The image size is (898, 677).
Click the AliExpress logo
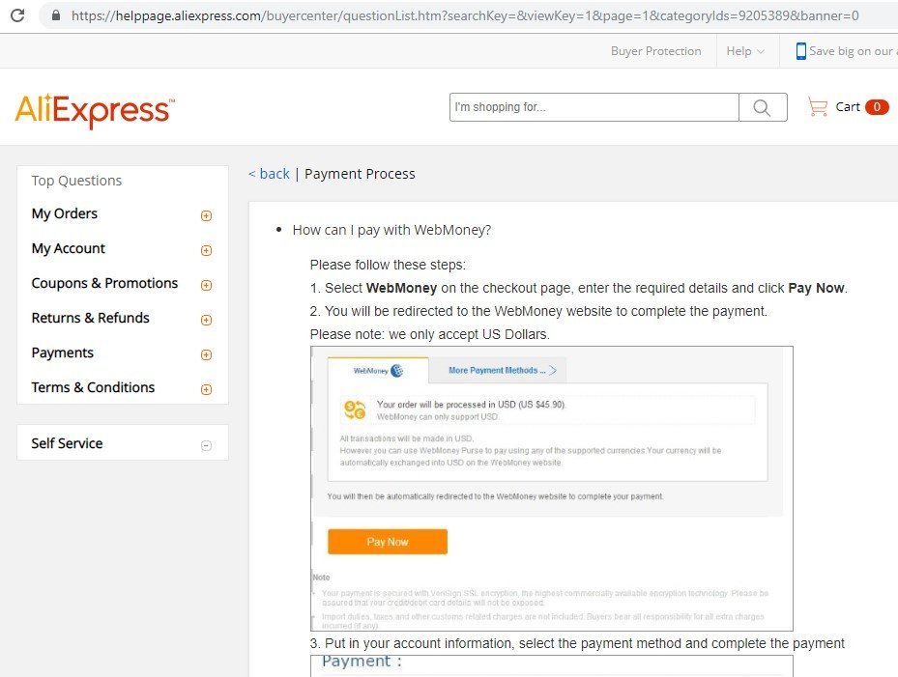pyautogui.click(x=95, y=111)
